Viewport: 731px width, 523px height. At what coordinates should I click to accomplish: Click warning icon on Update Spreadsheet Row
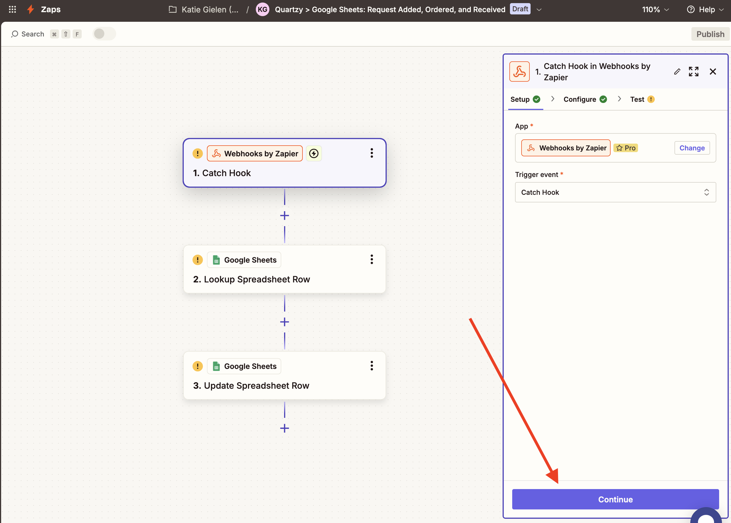197,366
